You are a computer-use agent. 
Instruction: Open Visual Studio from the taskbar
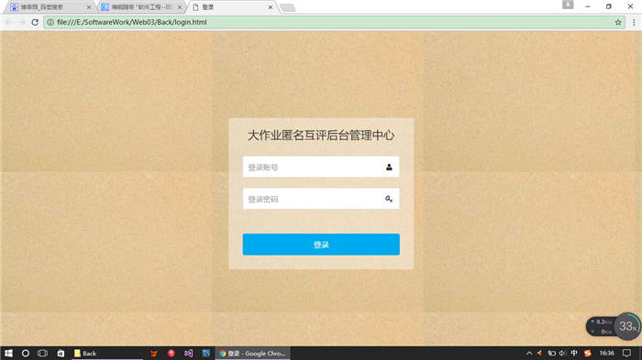(x=188, y=353)
